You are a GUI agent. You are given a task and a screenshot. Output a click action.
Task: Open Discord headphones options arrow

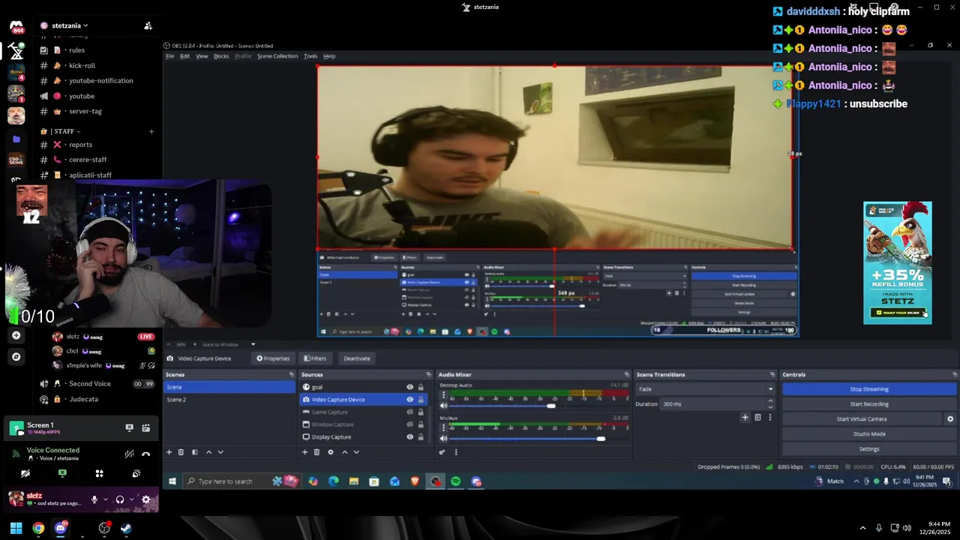click(x=131, y=499)
